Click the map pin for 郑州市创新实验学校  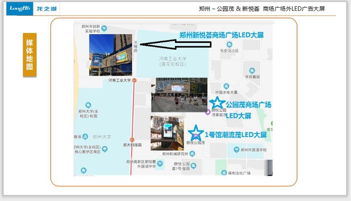coord(104,28)
